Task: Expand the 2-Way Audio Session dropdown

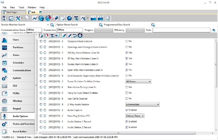Action: [143, 104]
